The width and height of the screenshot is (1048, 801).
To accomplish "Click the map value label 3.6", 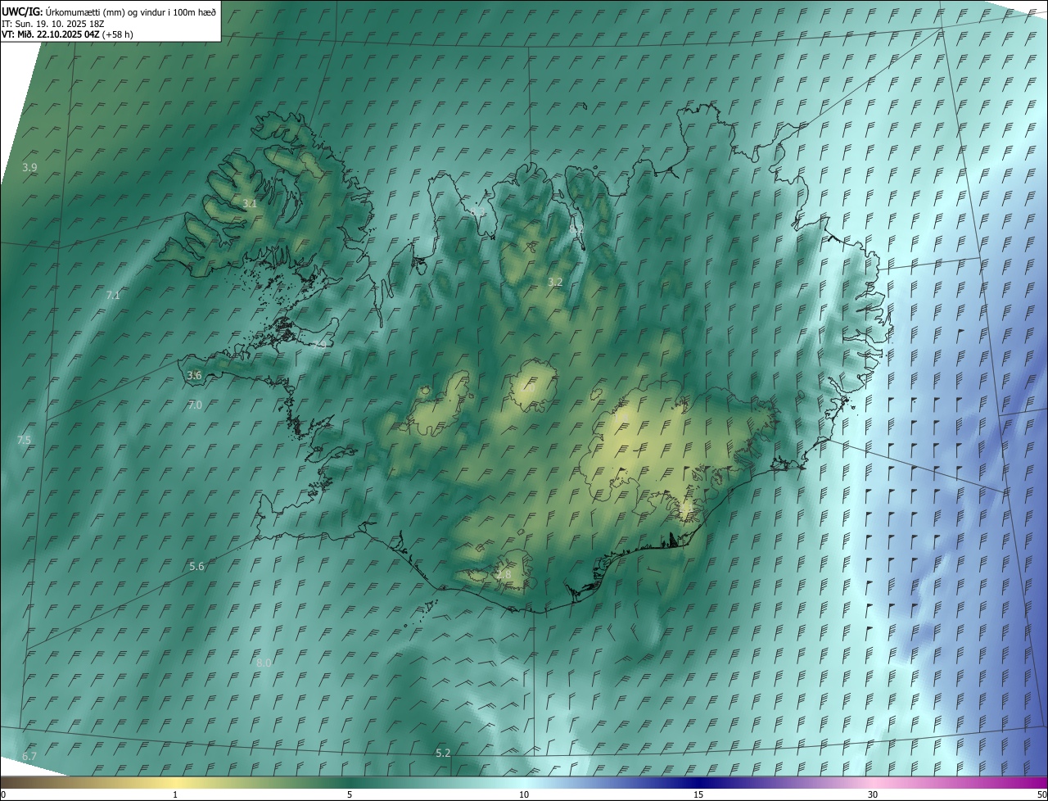I will coord(194,375).
